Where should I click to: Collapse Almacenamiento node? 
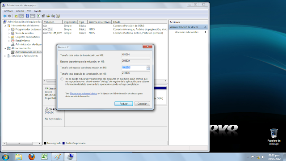5,48
